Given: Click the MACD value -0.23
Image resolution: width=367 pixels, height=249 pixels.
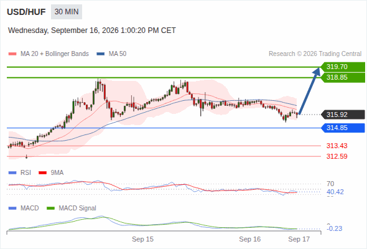Looking at the screenshot, I should pos(335,228).
